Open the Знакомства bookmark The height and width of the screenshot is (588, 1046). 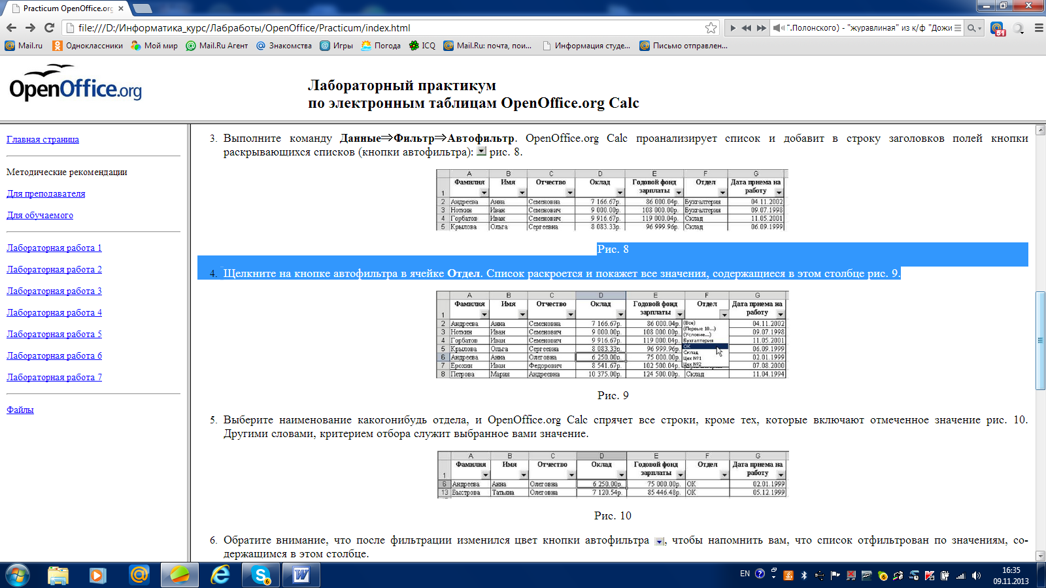[x=284, y=46]
